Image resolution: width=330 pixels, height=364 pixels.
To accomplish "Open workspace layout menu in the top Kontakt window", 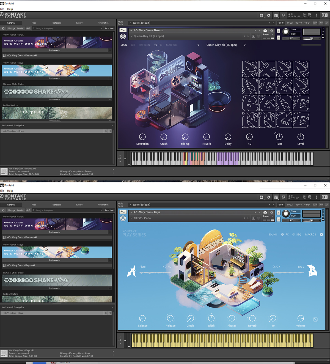I will (x=276, y=15).
